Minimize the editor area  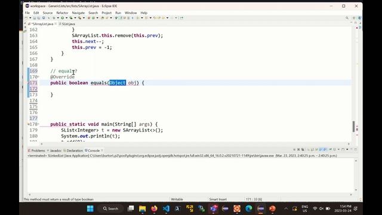pyautogui.click(x=352, y=23)
